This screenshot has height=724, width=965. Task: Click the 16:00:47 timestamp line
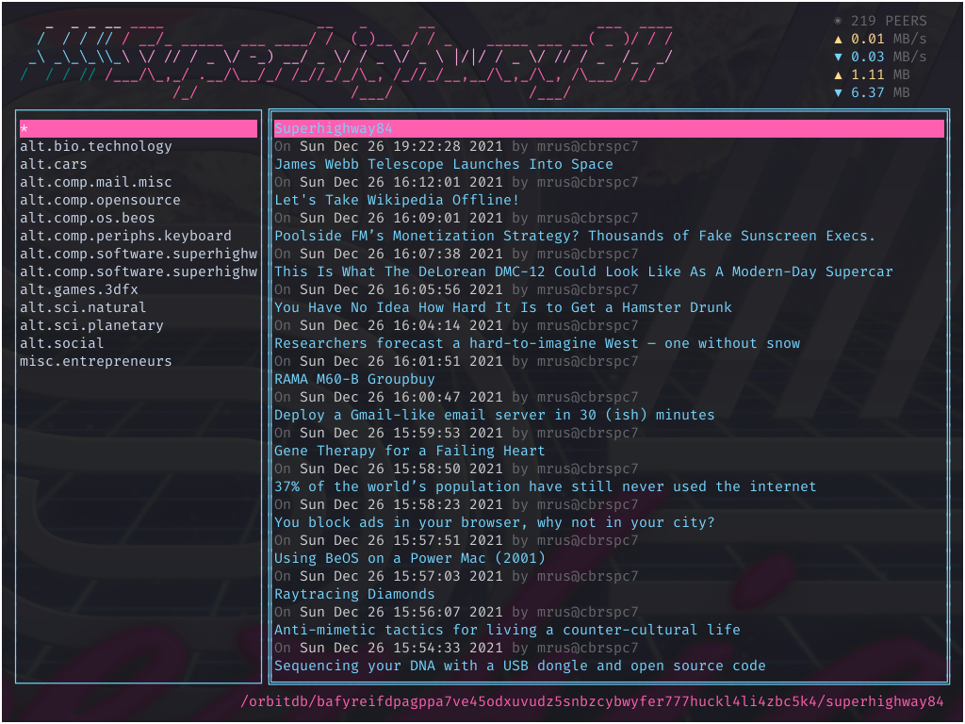pos(456,397)
